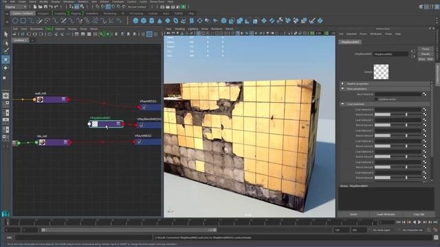The width and height of the screenshot is (440, 247).
Task: Click the play forward button in playback controls
Action: pos(419,222)
